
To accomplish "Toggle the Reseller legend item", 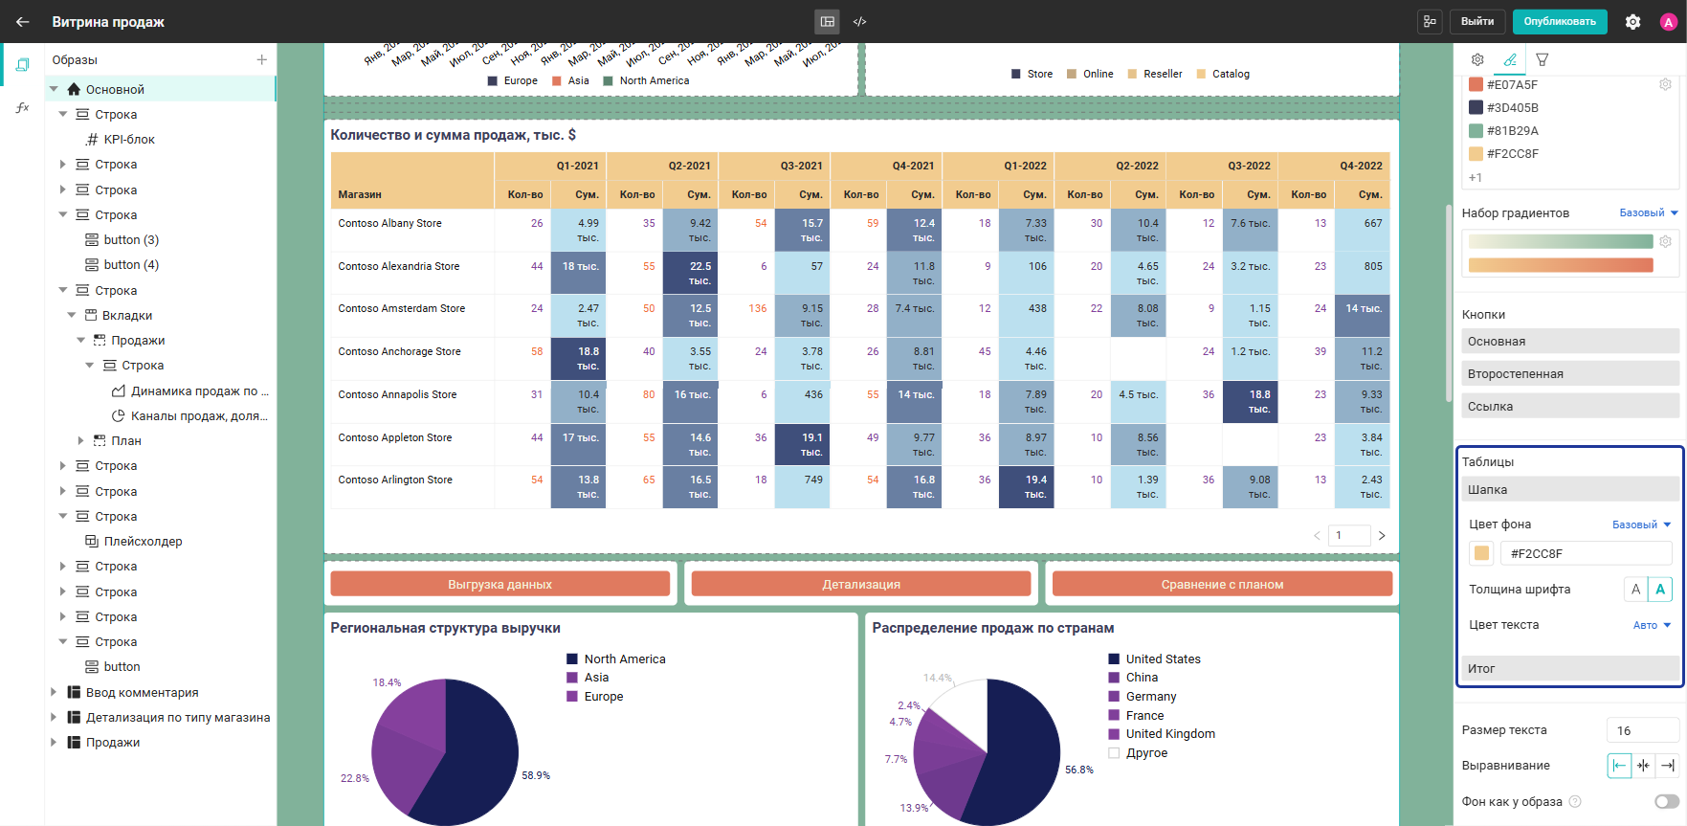I will 1155,74.
